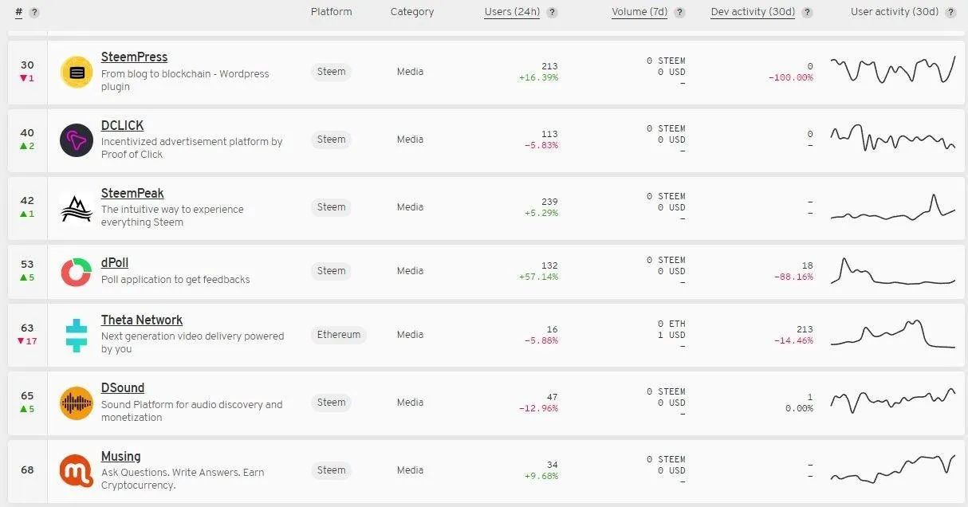Click Steem platform tag in DCLICK row
The image size is (968, 507).
coord(332,140)
